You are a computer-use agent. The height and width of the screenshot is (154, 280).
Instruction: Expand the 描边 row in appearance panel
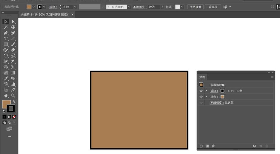206,91
